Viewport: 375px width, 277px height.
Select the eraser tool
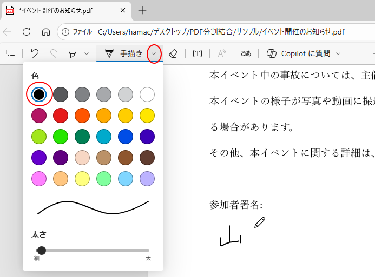click(x=173, y=53)
